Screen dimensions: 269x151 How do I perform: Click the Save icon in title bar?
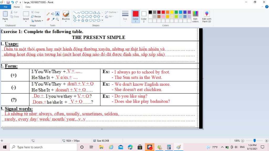point(8,2)
